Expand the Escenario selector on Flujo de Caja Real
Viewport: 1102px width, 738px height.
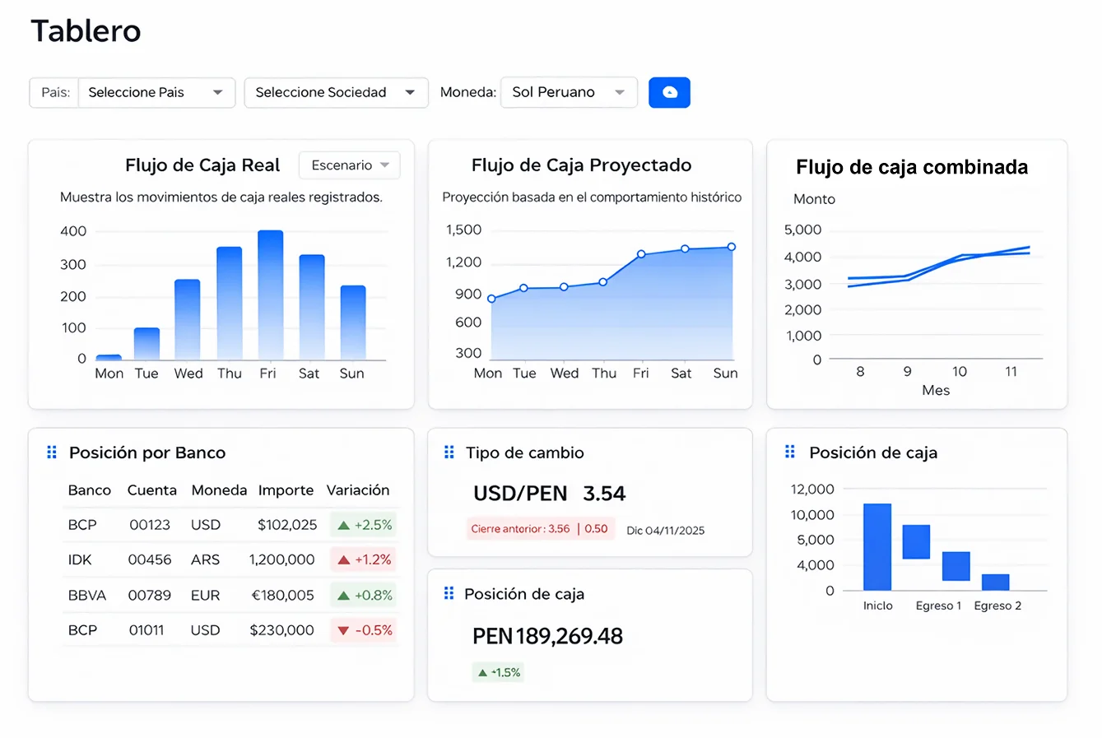[x=349, y=165]
